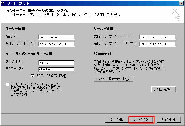185x126 pixels.
Task: Click the 電子メール アドレス input field
Action: [x=57, y=44]
